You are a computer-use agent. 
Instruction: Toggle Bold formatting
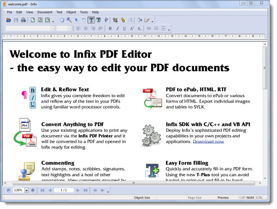click(110, 29)
